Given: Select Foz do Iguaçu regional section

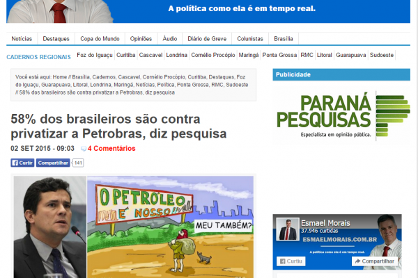Looking at the screenshot, I should [x=95, y=55].
